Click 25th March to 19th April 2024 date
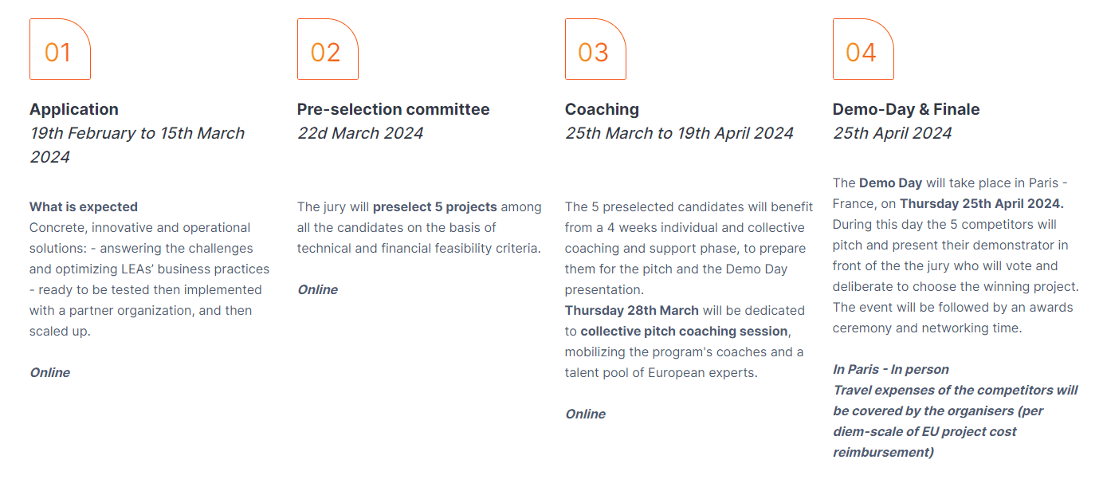The height and width of the screenshot is (491, 1103). click(679, 133)
